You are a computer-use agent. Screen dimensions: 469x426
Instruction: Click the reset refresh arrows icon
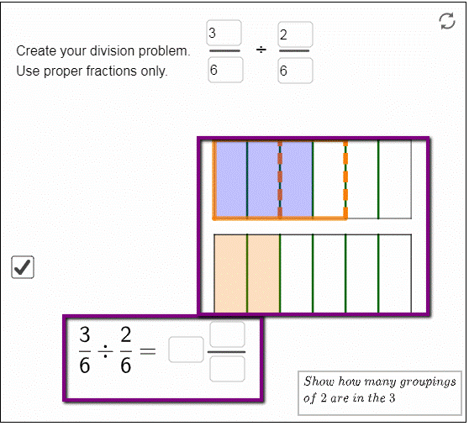[x=447, y=21]
